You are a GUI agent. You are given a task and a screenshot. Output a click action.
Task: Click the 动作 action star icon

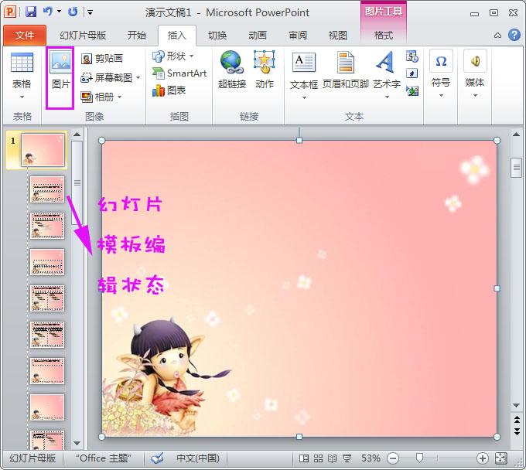click(x=265, y=62)
